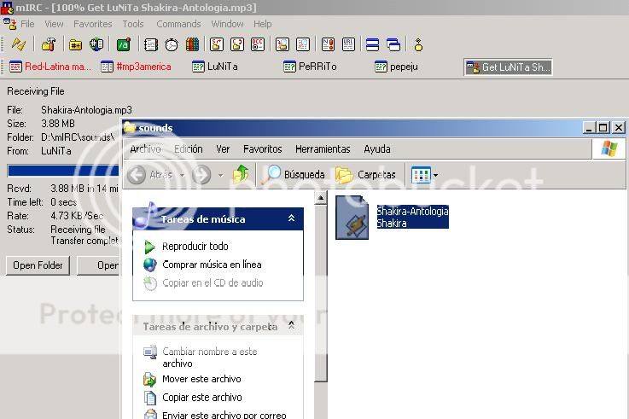This screenshot has width=629, height=419.
Task: Open the Channels Folder icon in mIRC toolbar
Action: [x=75, y=44]
